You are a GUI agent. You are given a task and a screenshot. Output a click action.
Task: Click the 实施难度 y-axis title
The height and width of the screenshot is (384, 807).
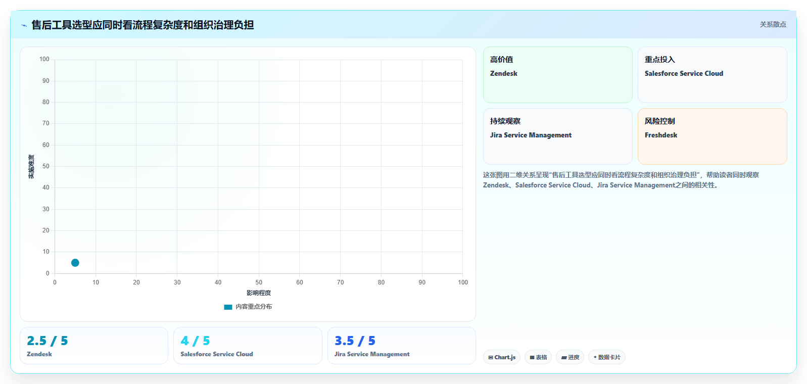point(31,167)
